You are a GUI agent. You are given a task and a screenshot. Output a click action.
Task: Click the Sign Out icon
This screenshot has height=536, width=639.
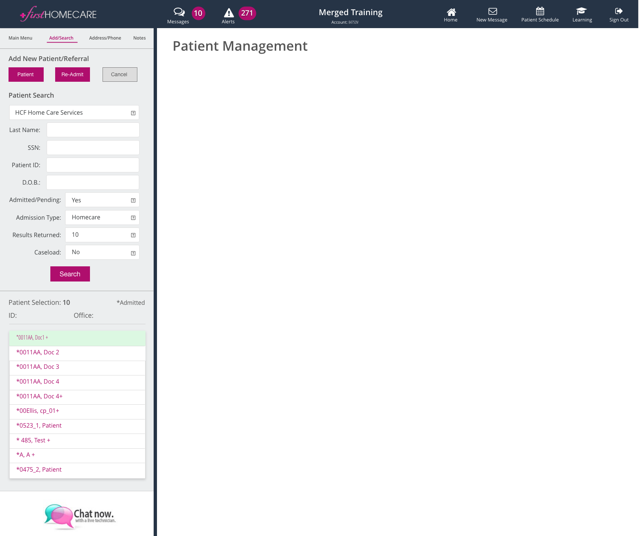coord(619,11)
